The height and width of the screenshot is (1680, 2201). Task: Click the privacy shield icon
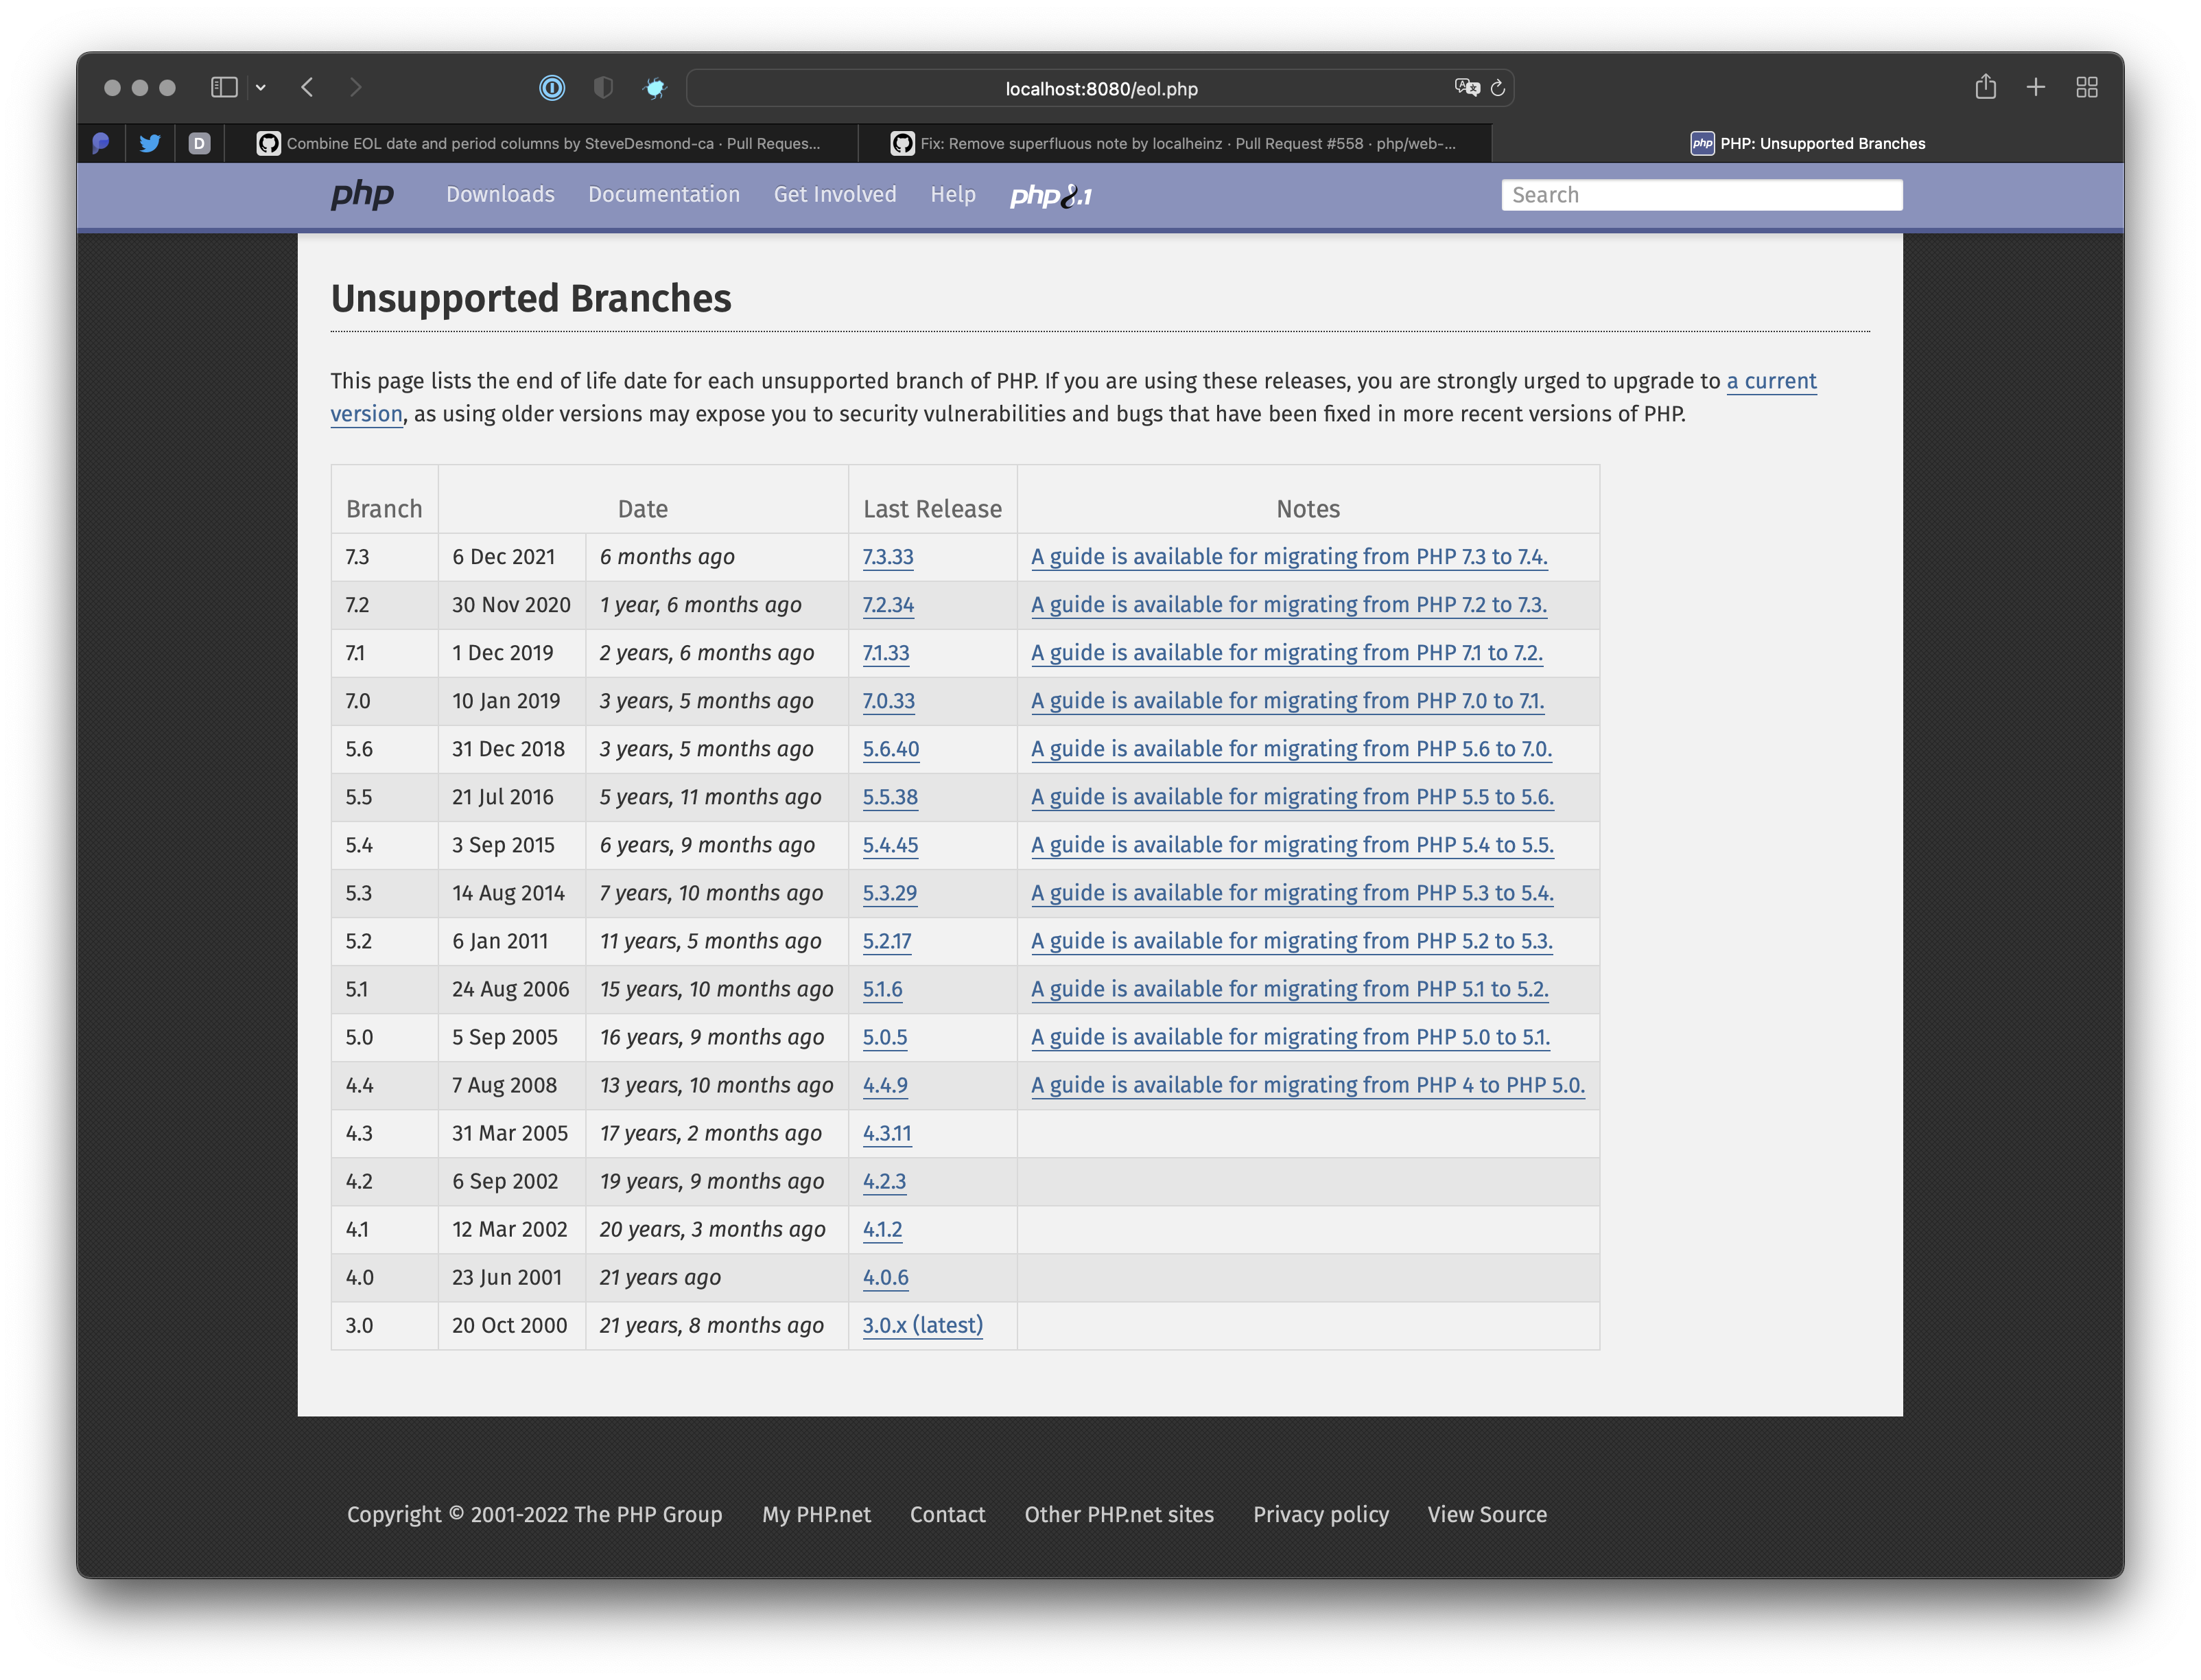pos(602,88)
